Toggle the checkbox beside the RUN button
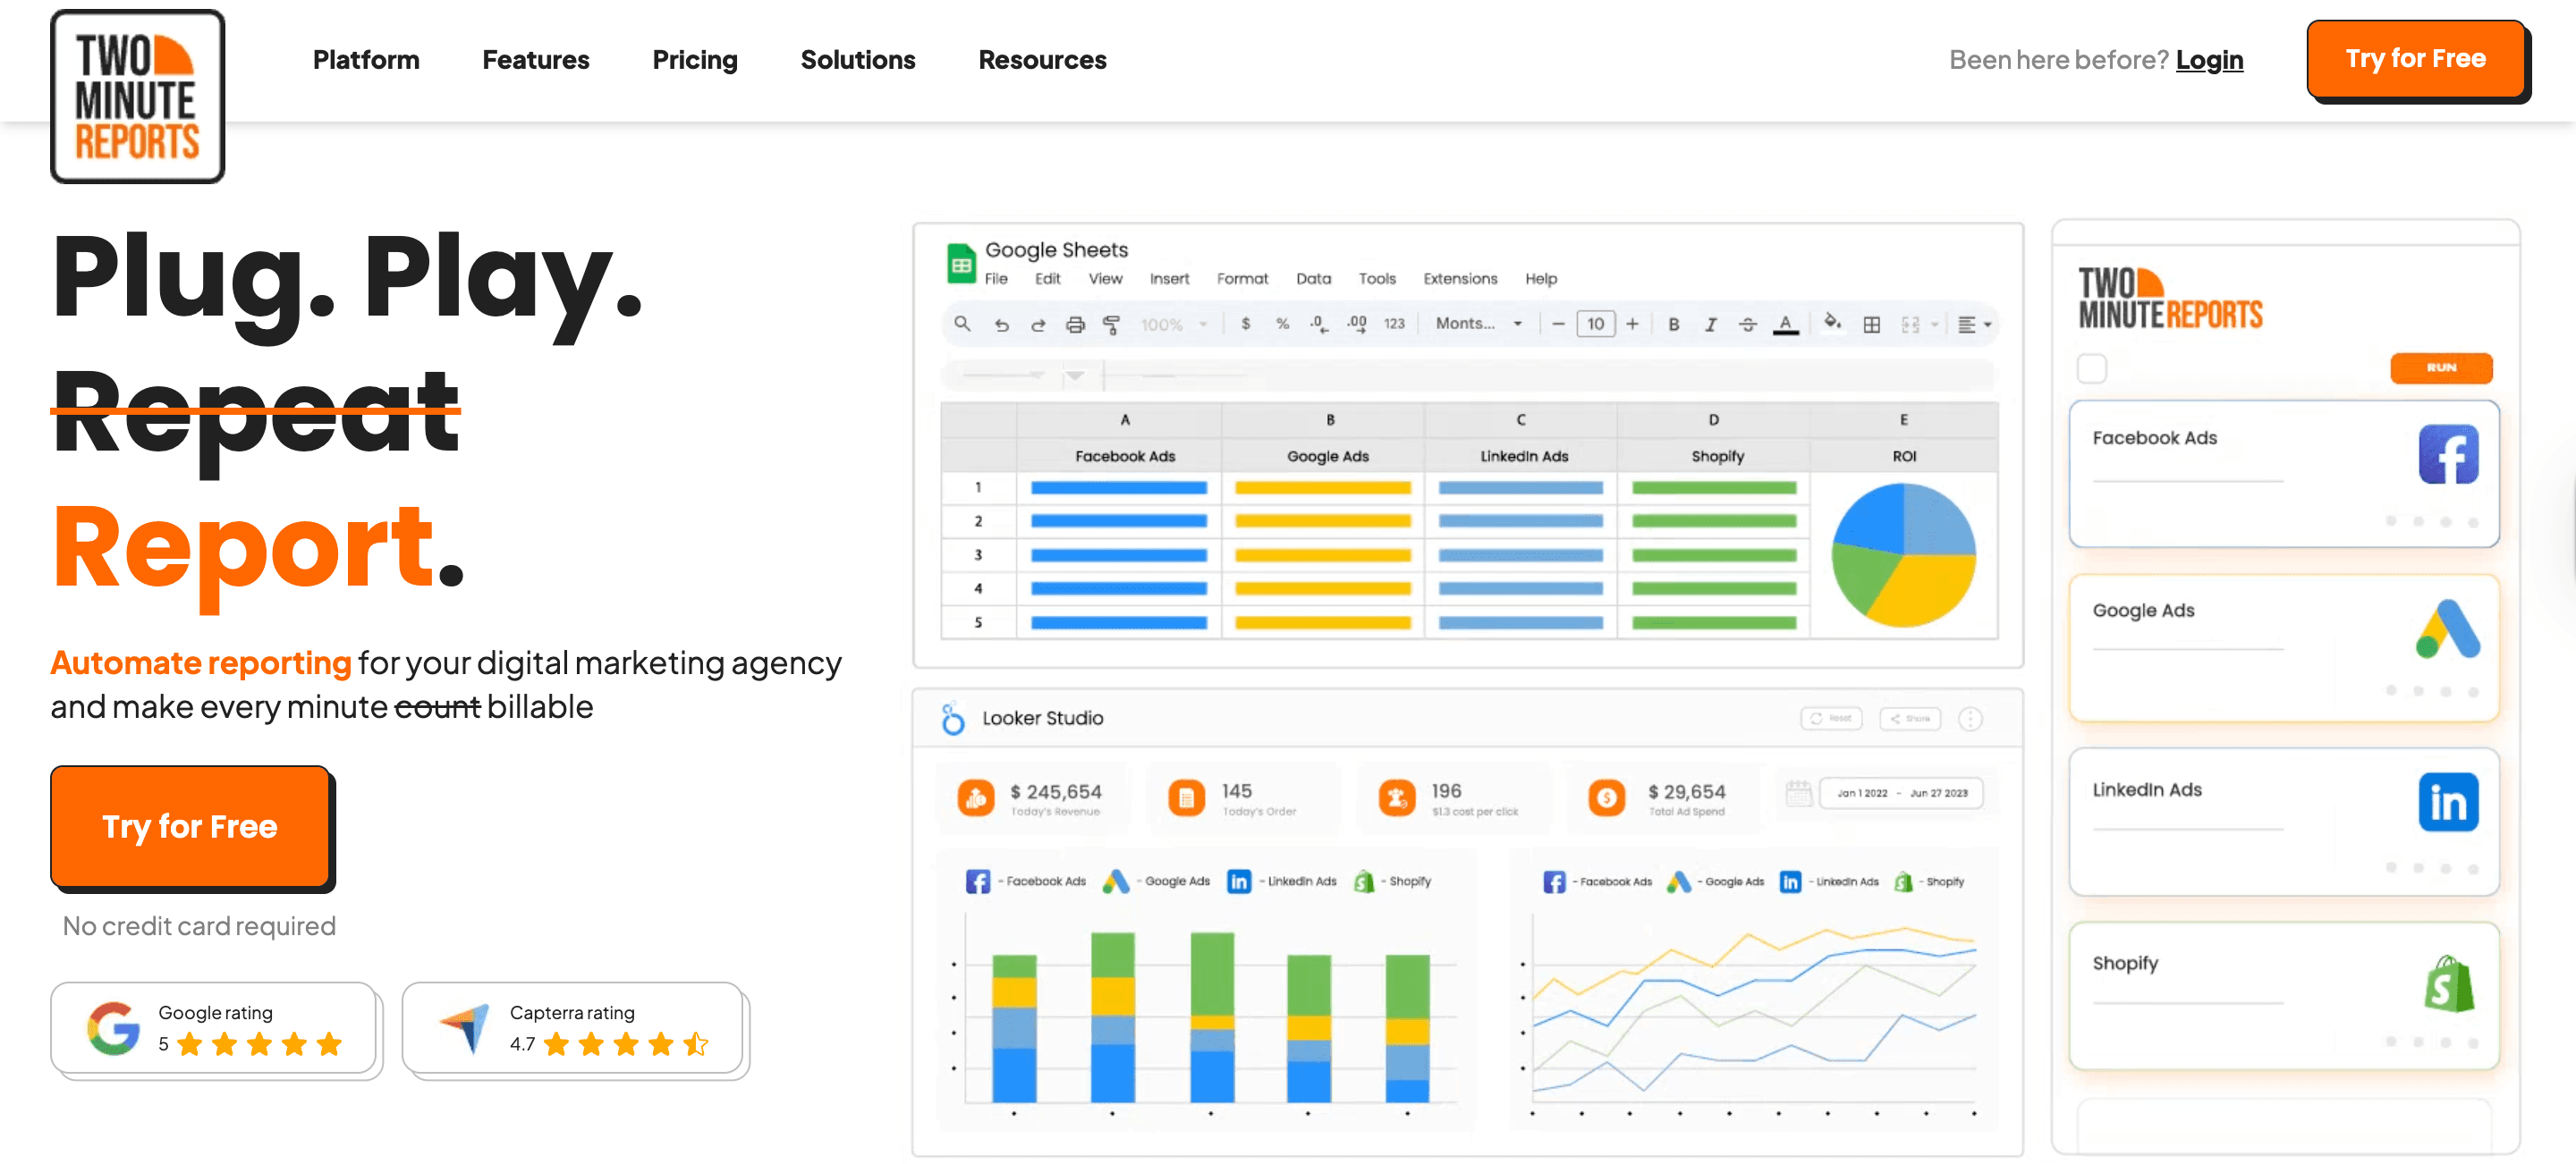This screenshot has height=1164, width=2576. tap(2091, 368)
